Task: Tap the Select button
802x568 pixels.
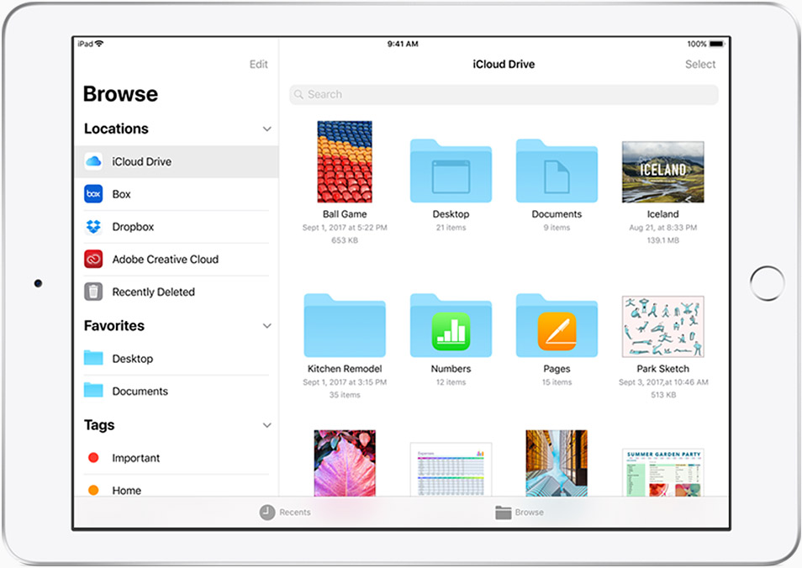Action: (700, 65)
